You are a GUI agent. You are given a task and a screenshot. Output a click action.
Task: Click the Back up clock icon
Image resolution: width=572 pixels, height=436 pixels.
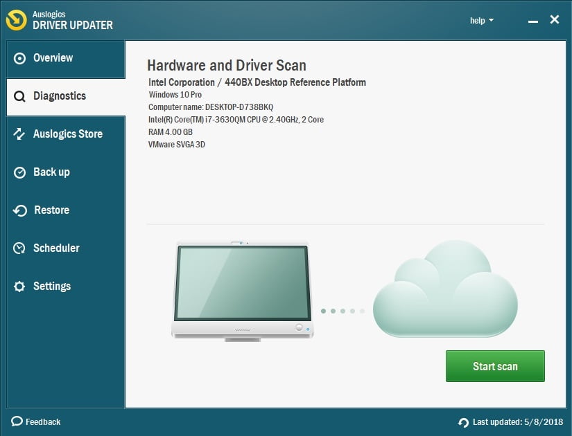pos(19,172)
